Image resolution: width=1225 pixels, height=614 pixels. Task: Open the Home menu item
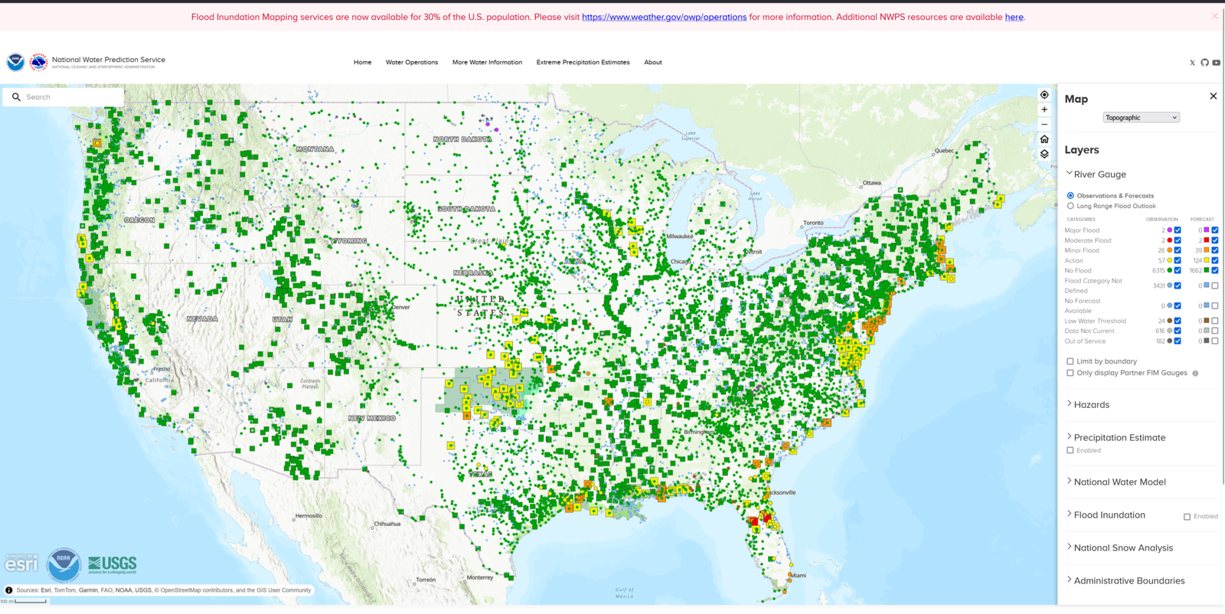click(x=362, y=63)
